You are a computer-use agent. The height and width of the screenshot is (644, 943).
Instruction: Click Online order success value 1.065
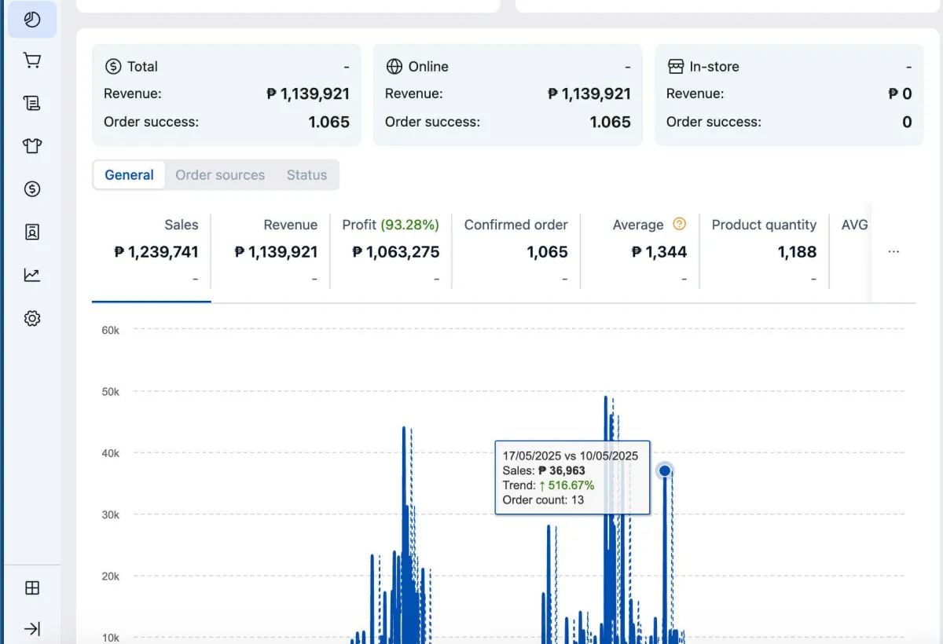(610, 122)
